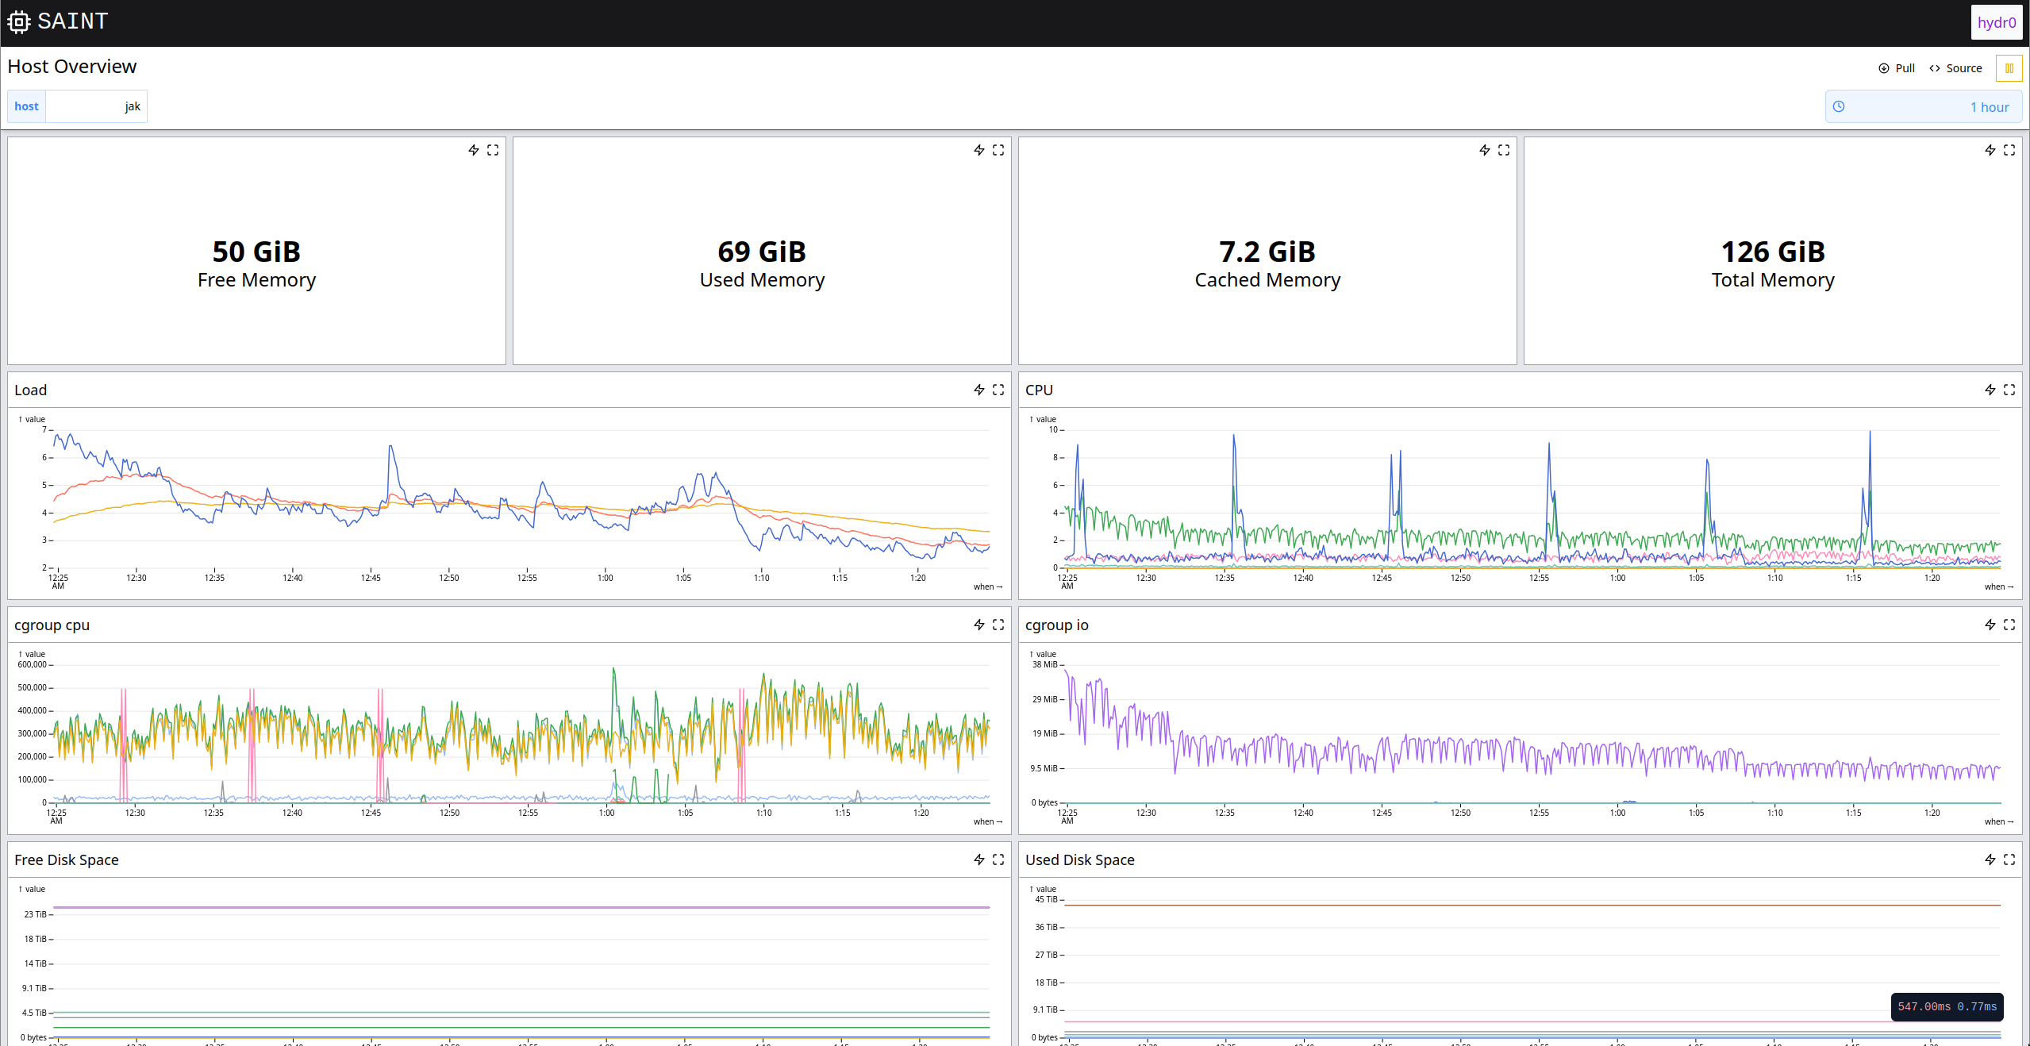Click the clock icon in the time range picker
This screenshot has height=1046, width=2030.
pos(1840,106)
